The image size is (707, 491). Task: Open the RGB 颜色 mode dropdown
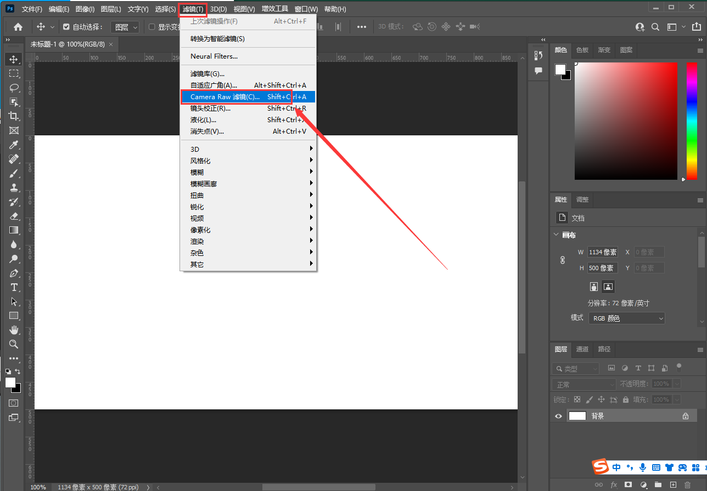(626, 318)
